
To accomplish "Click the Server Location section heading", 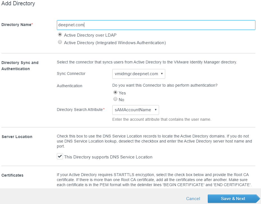I will click(17, 137).
